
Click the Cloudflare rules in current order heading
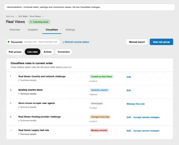pyautogui.click(x=32, y=63)
